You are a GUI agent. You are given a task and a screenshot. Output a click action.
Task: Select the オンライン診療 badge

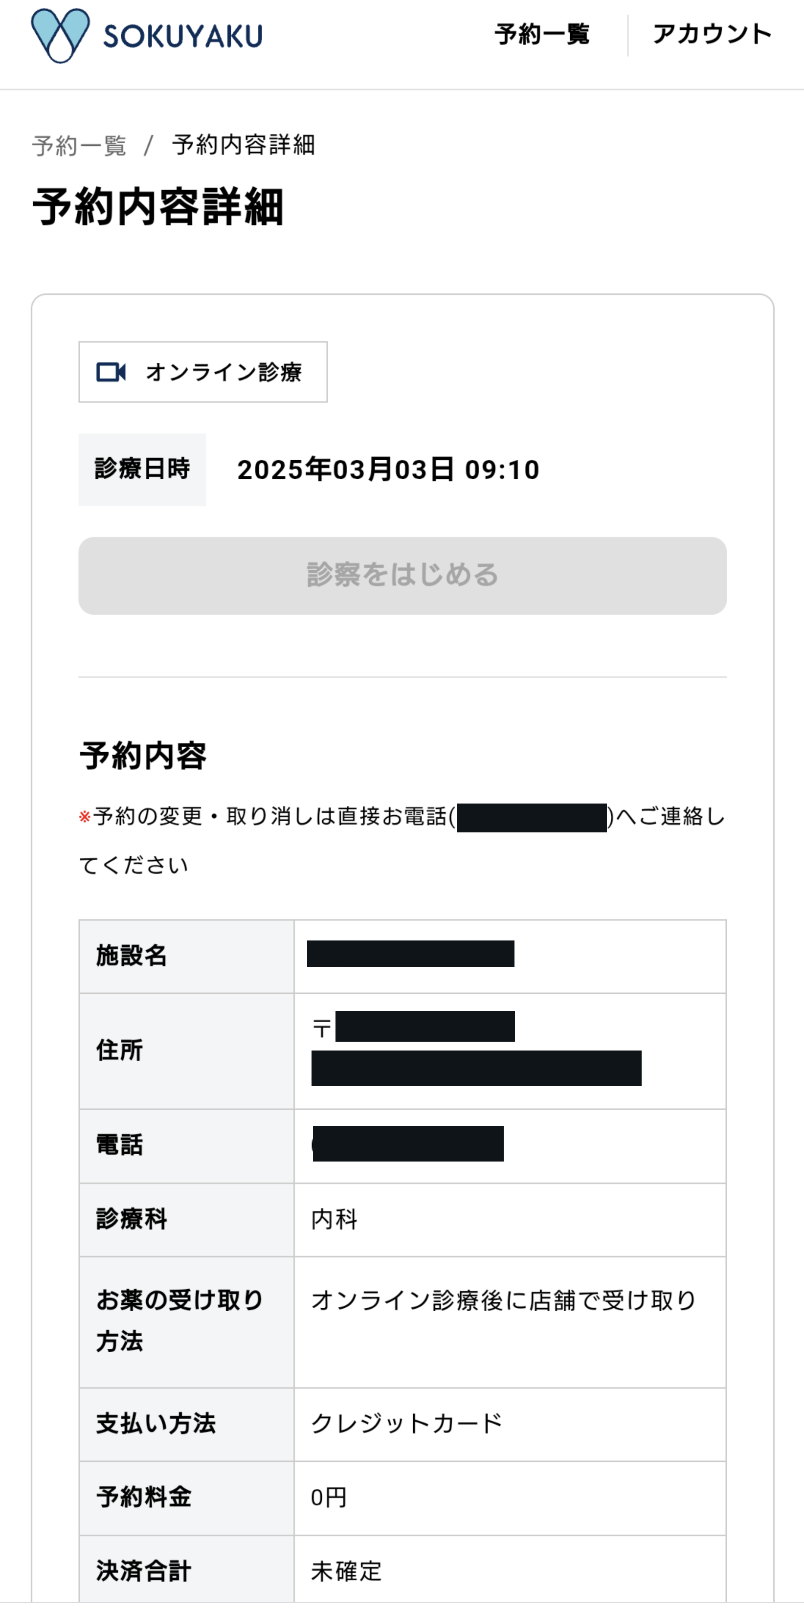coord(203,372)
